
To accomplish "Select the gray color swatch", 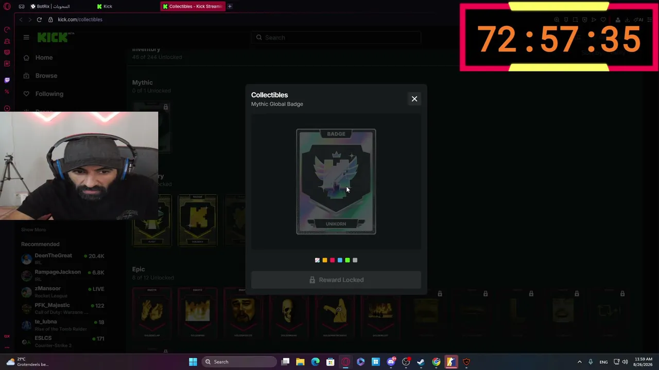I will point(355,260).
